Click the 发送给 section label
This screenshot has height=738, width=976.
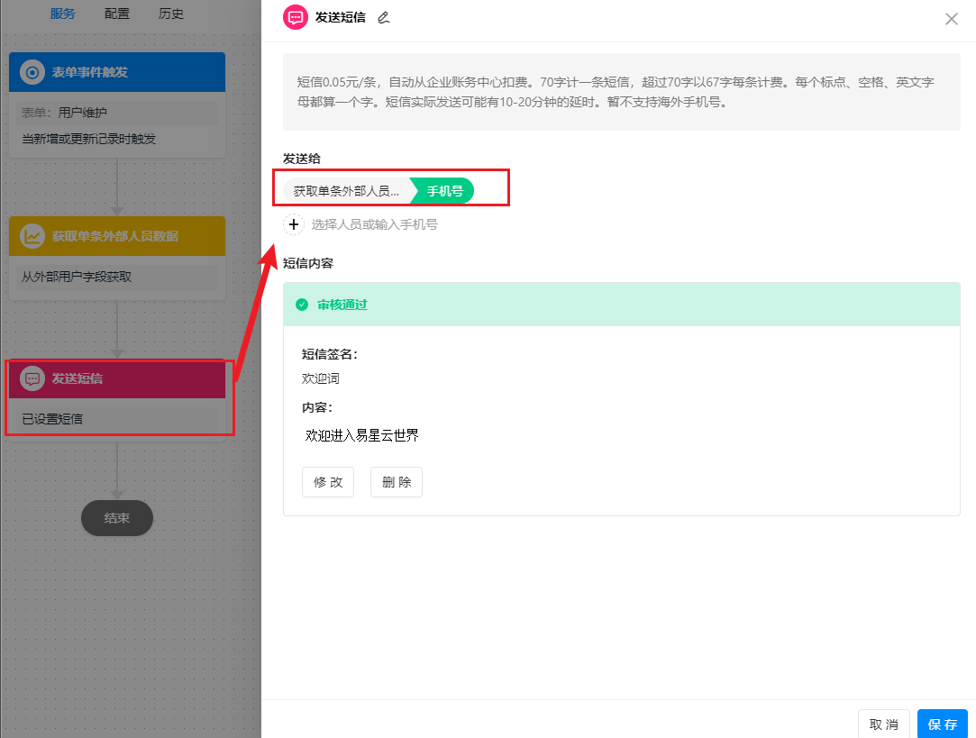(x=302, y=159)
